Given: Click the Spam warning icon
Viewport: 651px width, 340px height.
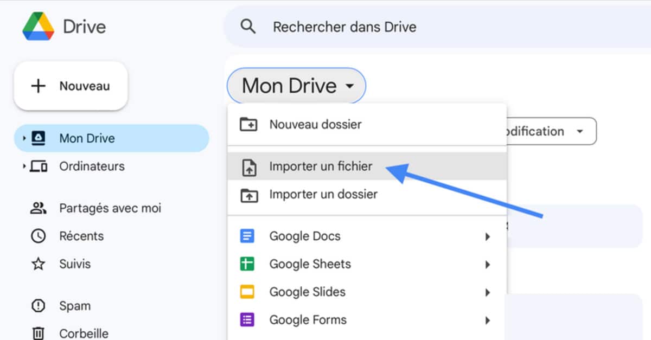Looking at the screenshot, I should click(x=38, y=306).
